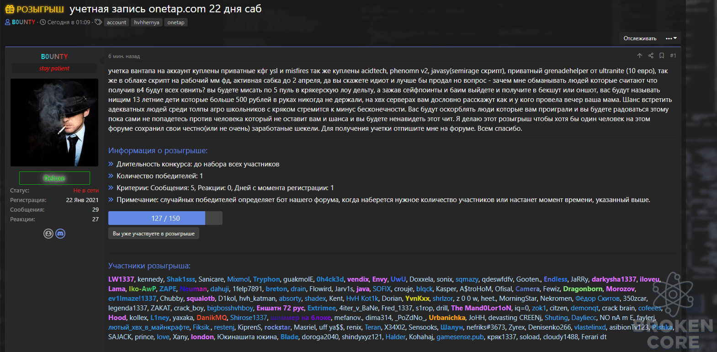Screen dimensions: 717x352
Task: Click the clock icon near Сегодня в 01:09
Action: point(43,22)
